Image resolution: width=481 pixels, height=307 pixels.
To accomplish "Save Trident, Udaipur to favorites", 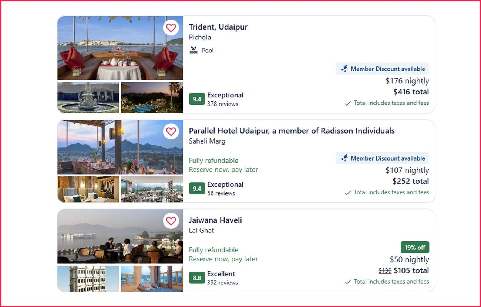I will pos(171,28).
